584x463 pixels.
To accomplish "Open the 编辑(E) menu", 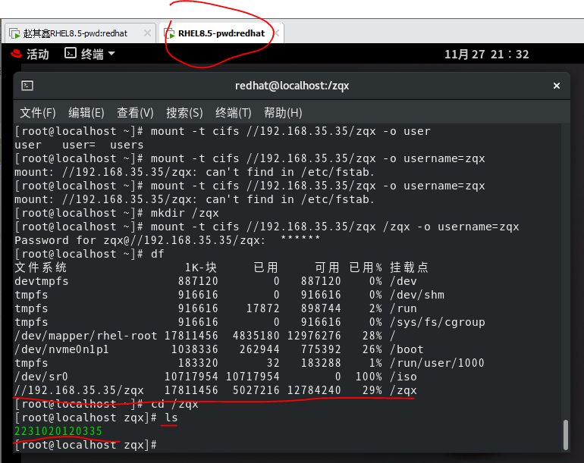I will tap(86, 112).
